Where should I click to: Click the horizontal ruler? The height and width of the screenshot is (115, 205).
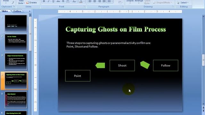point(120,11)
